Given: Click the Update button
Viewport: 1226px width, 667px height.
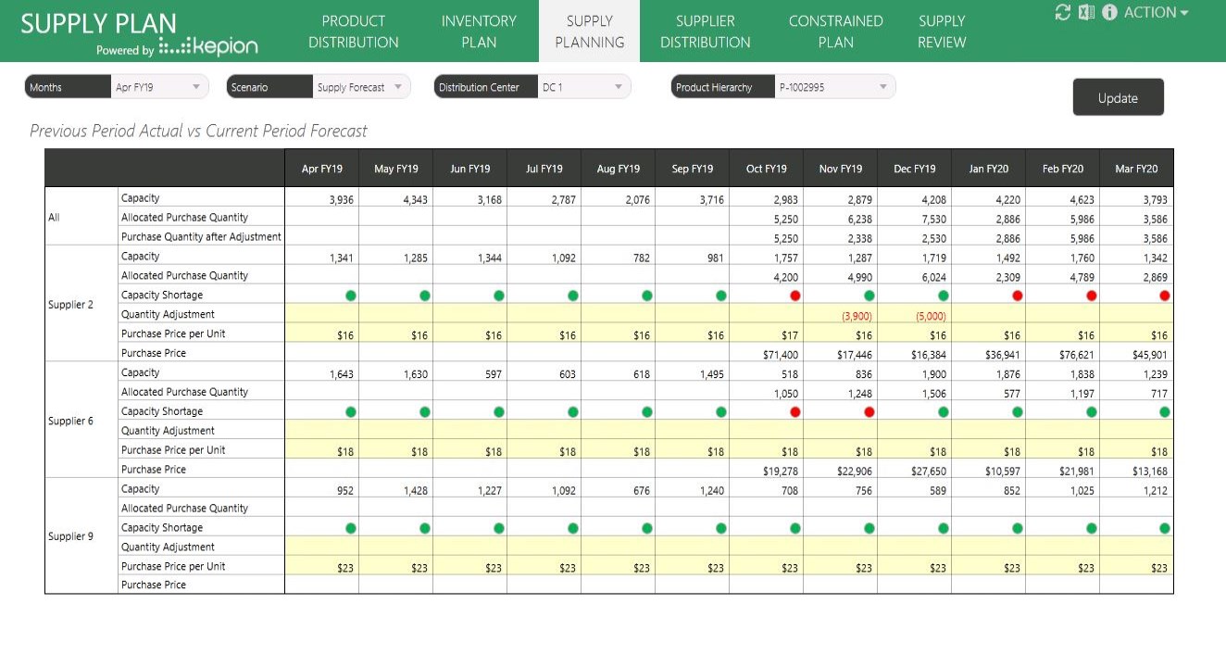Looking at the screenshot, I should click(1118, 97).
